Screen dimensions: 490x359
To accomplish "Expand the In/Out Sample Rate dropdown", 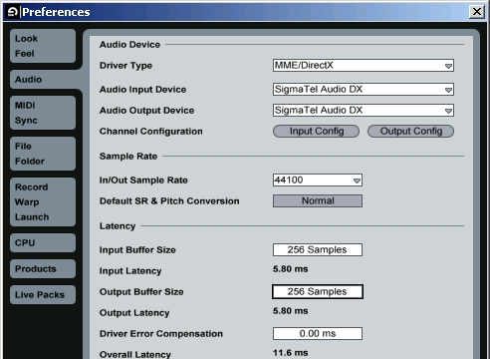I will tap(318, 180).
